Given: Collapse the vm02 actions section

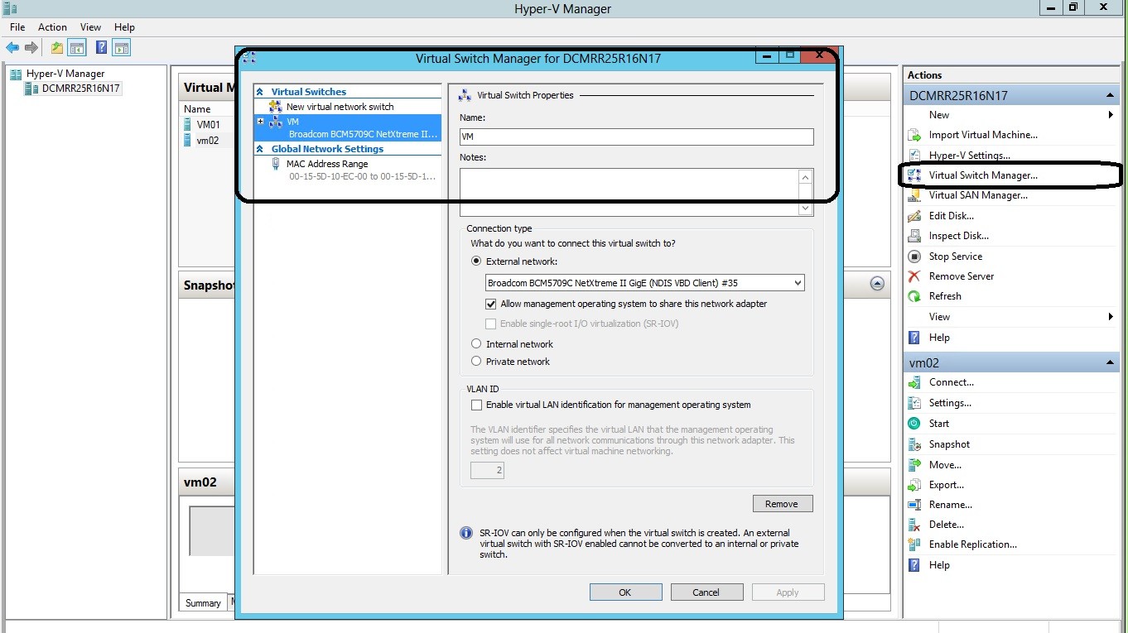Looking at the screenshot, I should coord(1110,363).
